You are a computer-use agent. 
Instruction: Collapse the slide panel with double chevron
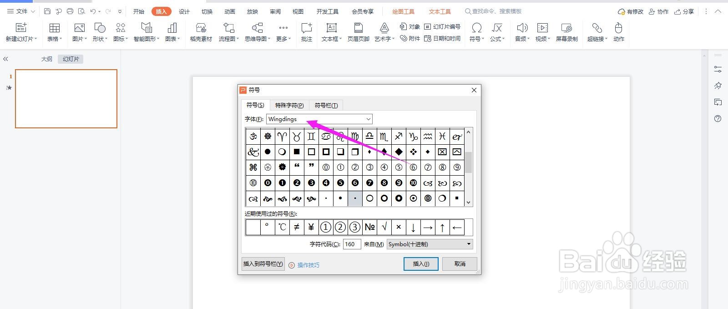5,59
